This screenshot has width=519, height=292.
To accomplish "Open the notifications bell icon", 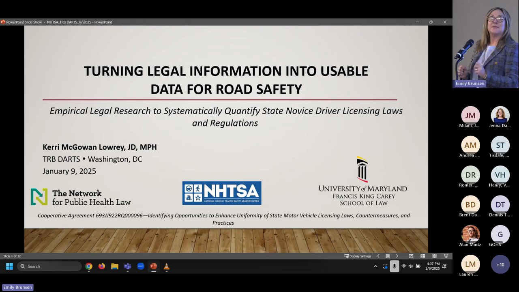I will (444, 266).
